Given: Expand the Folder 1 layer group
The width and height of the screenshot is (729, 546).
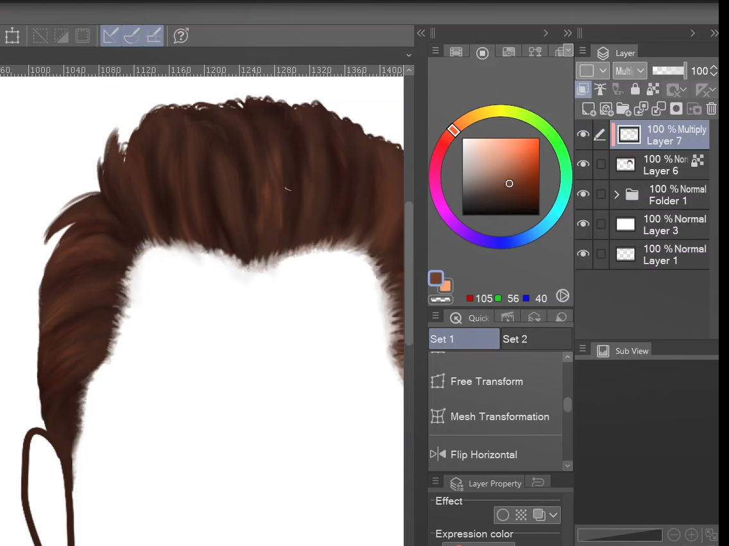Looking at the screenshot, I should [x=617, y=194].
